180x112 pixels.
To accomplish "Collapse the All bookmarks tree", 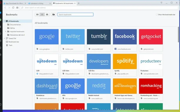I will click(4, 21).
